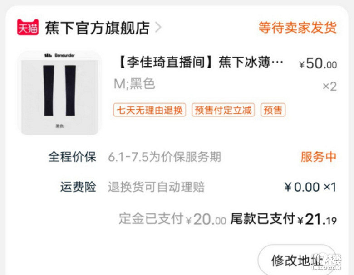Open product title 李佳琦直播间 蕉下冰薄
Viewport: 354px width, 275px height.
click(x=201, y=62)
